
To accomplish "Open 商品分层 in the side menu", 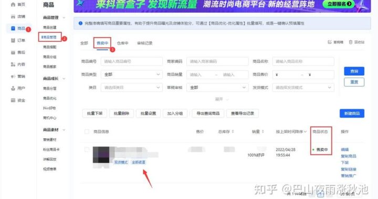I will coord(50,89).
